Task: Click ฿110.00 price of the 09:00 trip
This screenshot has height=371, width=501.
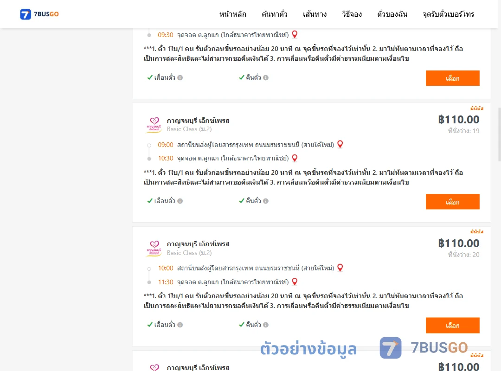Action: pyautogui.click(x=459, y=120)
